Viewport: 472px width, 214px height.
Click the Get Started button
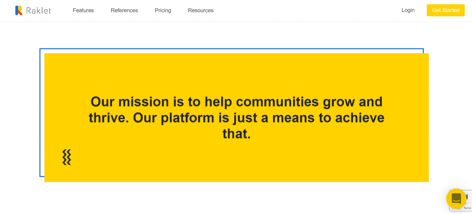(x=446, y=10)
